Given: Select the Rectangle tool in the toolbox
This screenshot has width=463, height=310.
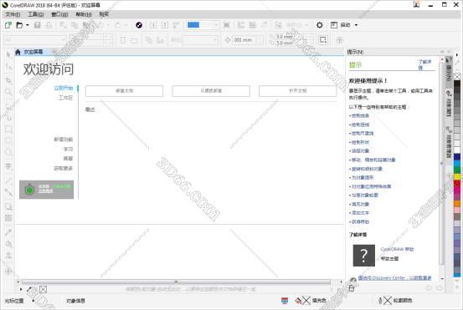Looking at the screenshot, I should click(8, 130).
